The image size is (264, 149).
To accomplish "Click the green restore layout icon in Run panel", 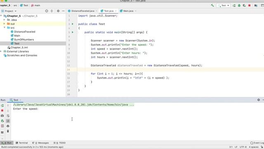I will 2,121.
